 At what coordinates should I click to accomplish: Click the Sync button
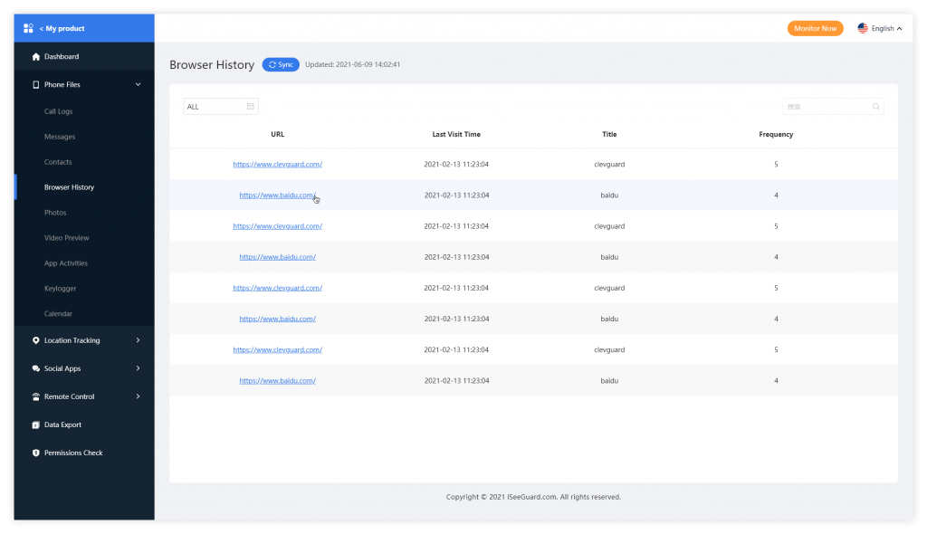click(281, 64)
